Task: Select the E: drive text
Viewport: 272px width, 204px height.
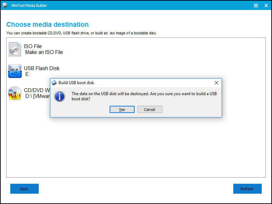Action: pos(28,74)
